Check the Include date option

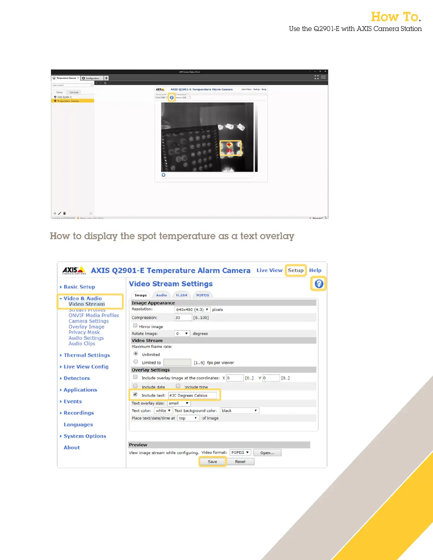coord(135,386)
